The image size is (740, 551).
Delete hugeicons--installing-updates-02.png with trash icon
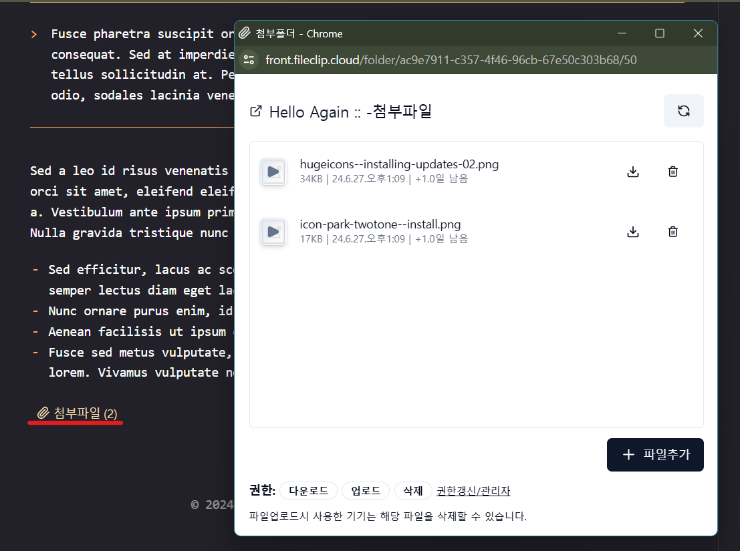click(672, 171)
